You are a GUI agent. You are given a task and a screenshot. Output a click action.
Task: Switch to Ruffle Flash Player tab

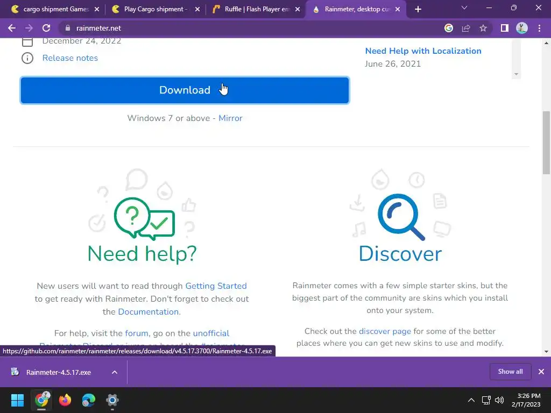pos(257,9)
